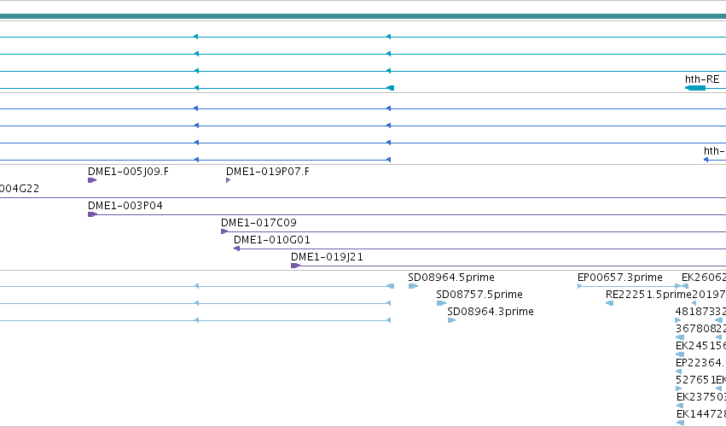Click the arrow glyph under EK245156 label

tap(680, 354)
